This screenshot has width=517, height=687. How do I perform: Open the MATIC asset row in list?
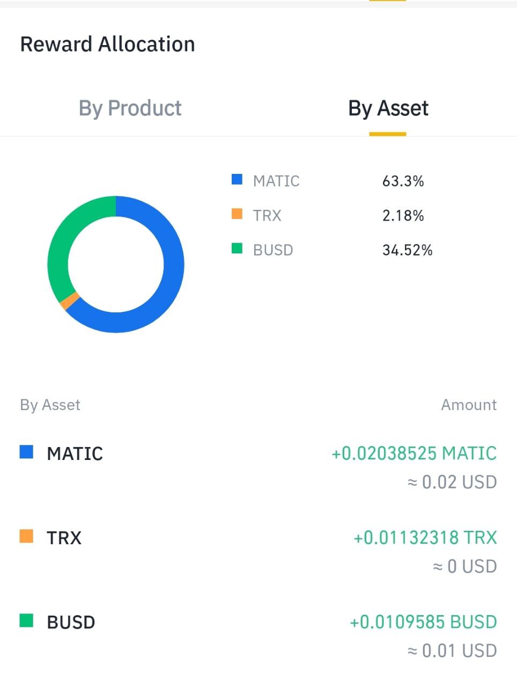click(258, 467)
